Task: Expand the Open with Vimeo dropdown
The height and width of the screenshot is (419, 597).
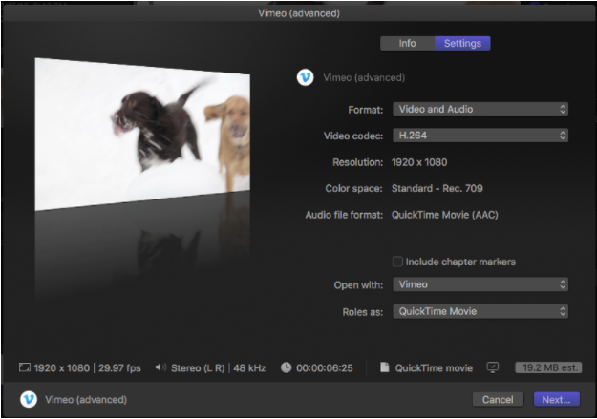Action: click(480, 284)
